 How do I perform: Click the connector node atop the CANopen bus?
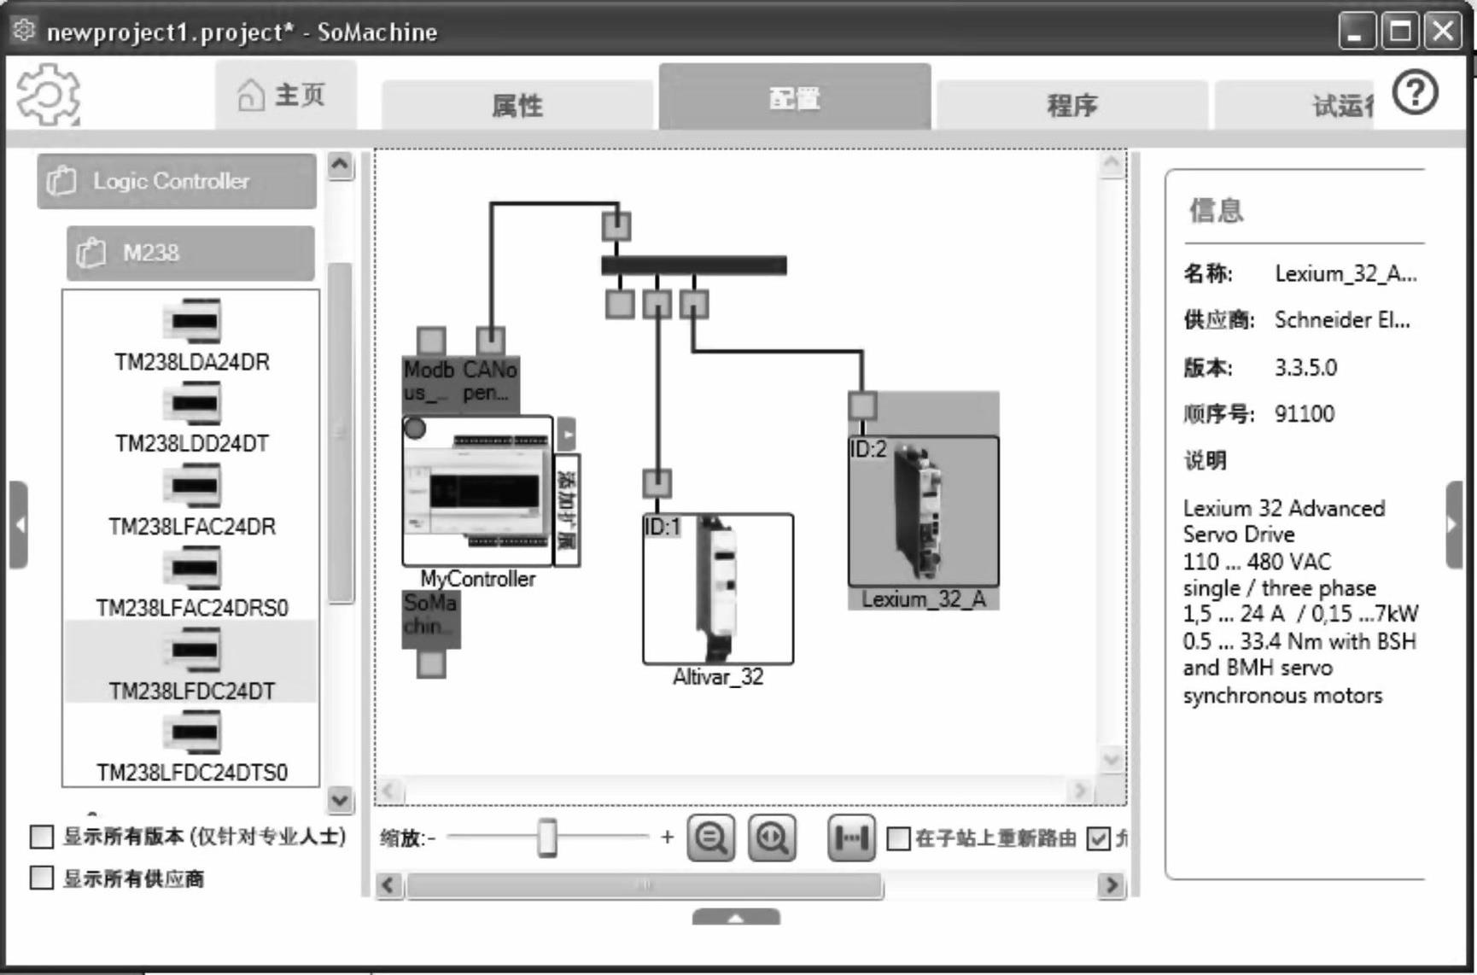(616, 226)
